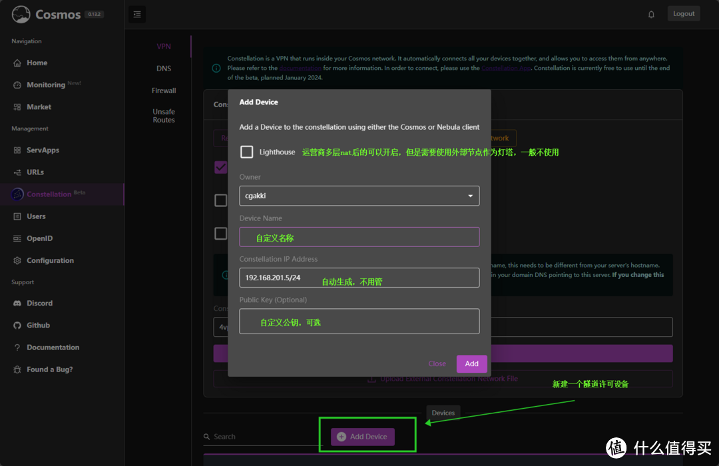Go to the Users page
The image size is (719, 466).
click(62, 216)
